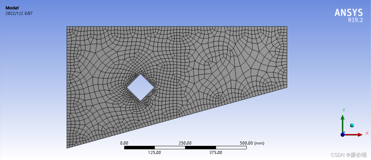Click the cyan isometric view ball
The width and height of the screenshot is (371, 160).
click(352, 125)
